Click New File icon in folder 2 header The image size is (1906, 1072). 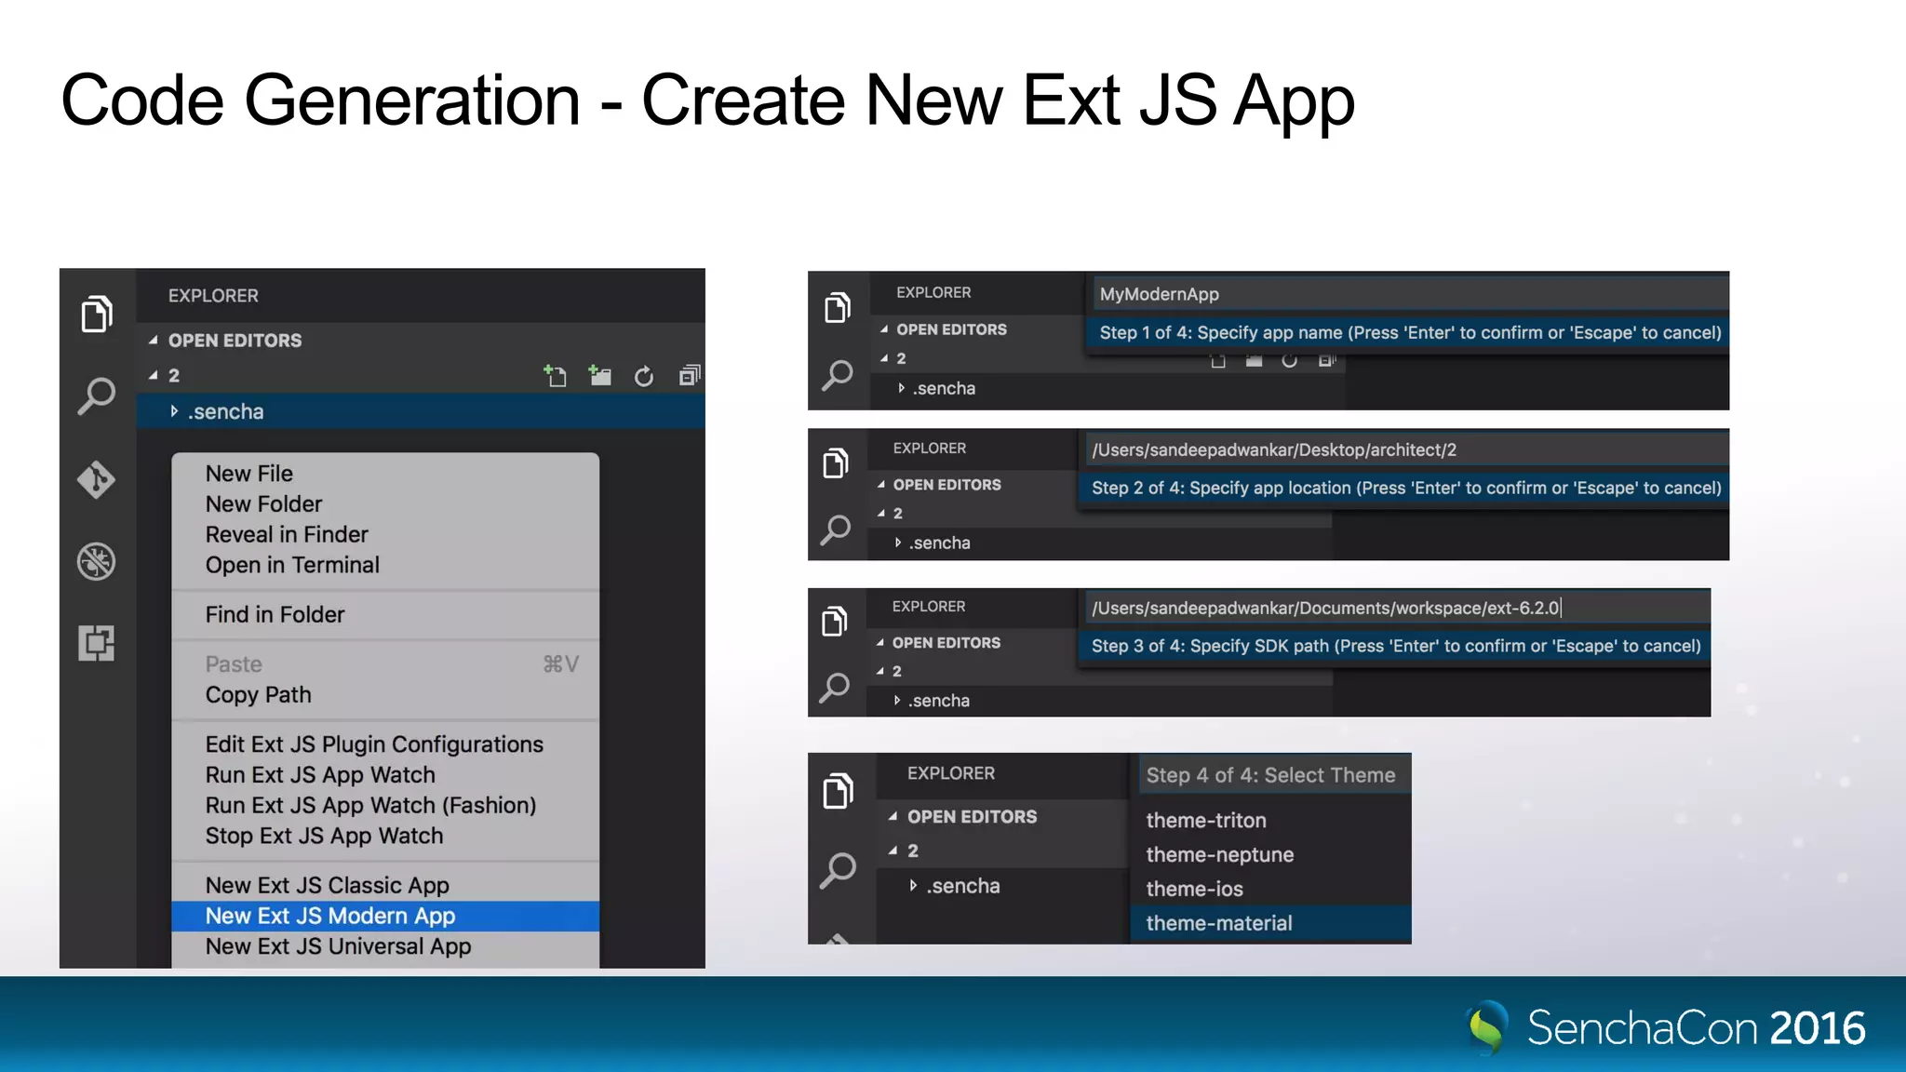point(556,375)
